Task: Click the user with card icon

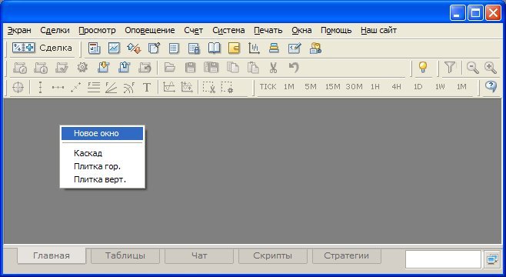Action: pyautogui.click(x=315, y=48)
